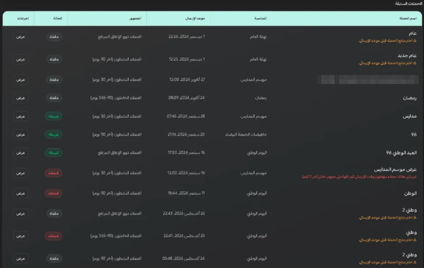Click the المناسبة column header
Image resolution: width=424 pixels, height=268 pixels.
261,18
